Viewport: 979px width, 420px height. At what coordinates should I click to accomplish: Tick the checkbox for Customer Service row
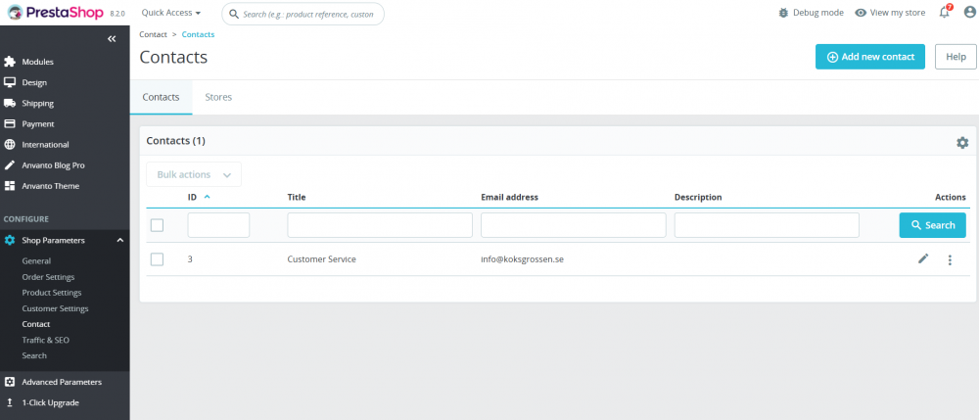157,259
